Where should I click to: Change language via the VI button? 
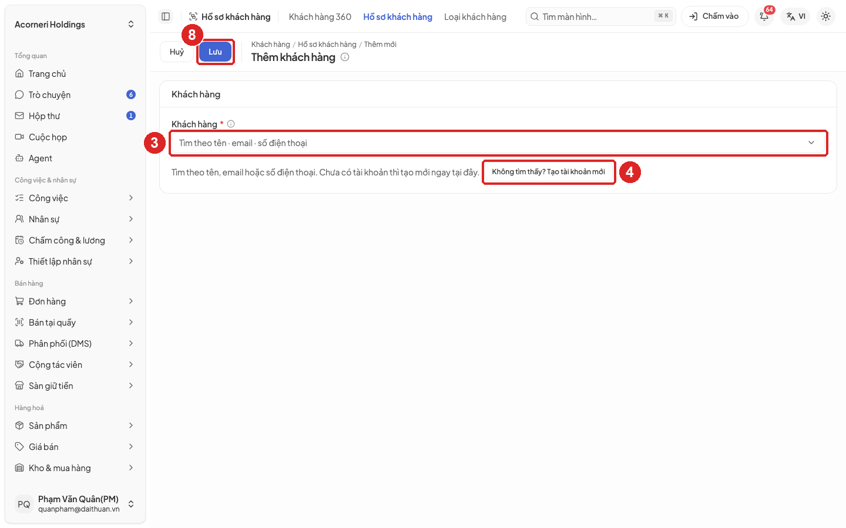tap(796, 16)
